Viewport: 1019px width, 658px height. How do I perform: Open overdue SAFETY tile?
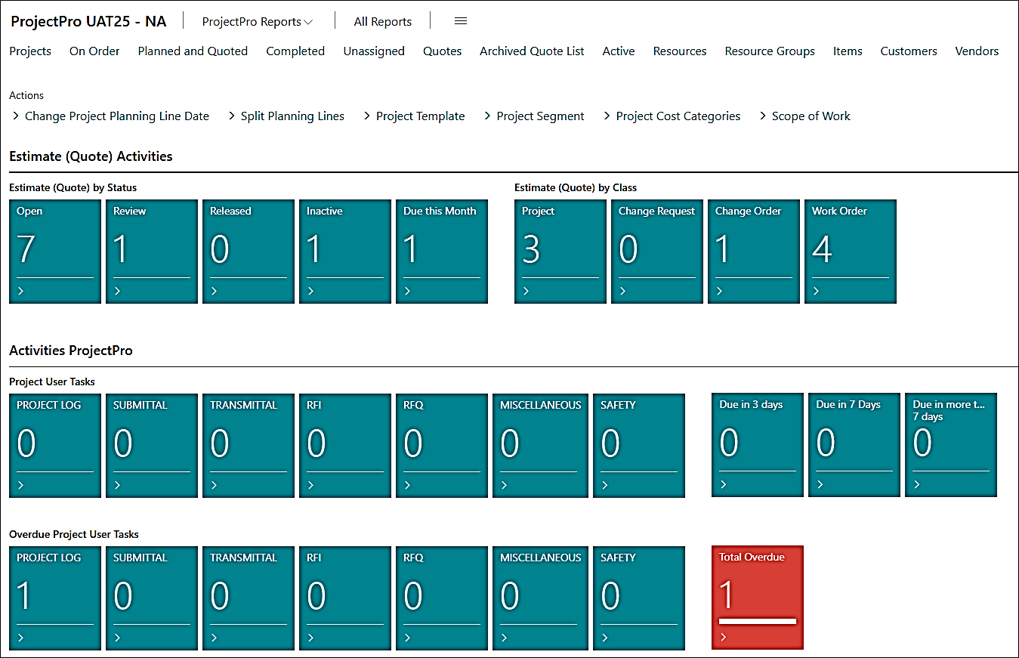tap(639, 598)
